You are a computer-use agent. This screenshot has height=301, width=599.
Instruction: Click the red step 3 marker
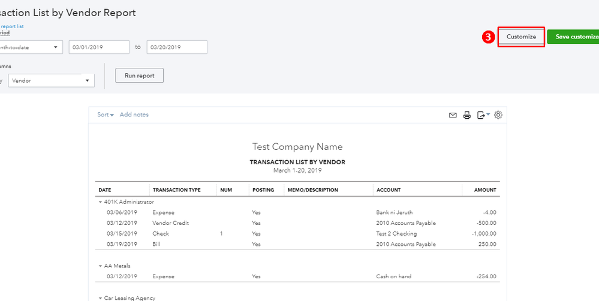click(x=488, y=37)
